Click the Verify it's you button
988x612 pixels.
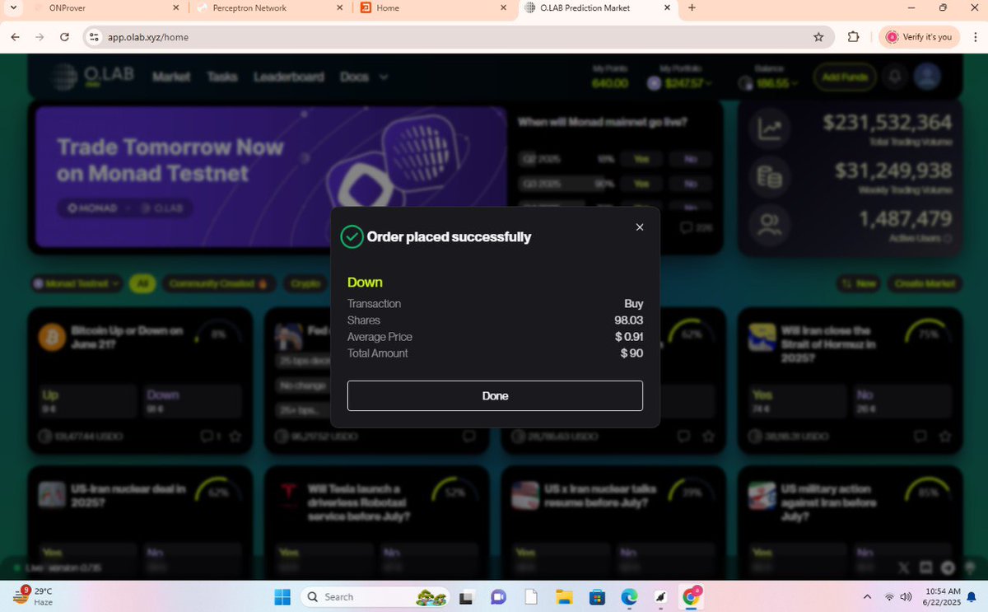919,37
